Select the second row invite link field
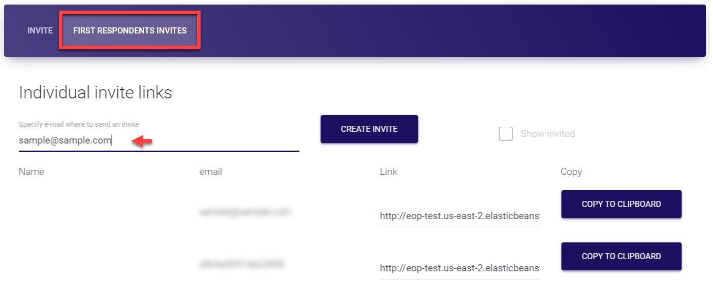This screenshot has height=285, width=713. (460, 268)
